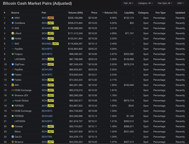This screenshot has width=189, height=144.
Task: Click PayBito price $220.28
Action: point(93,69)
